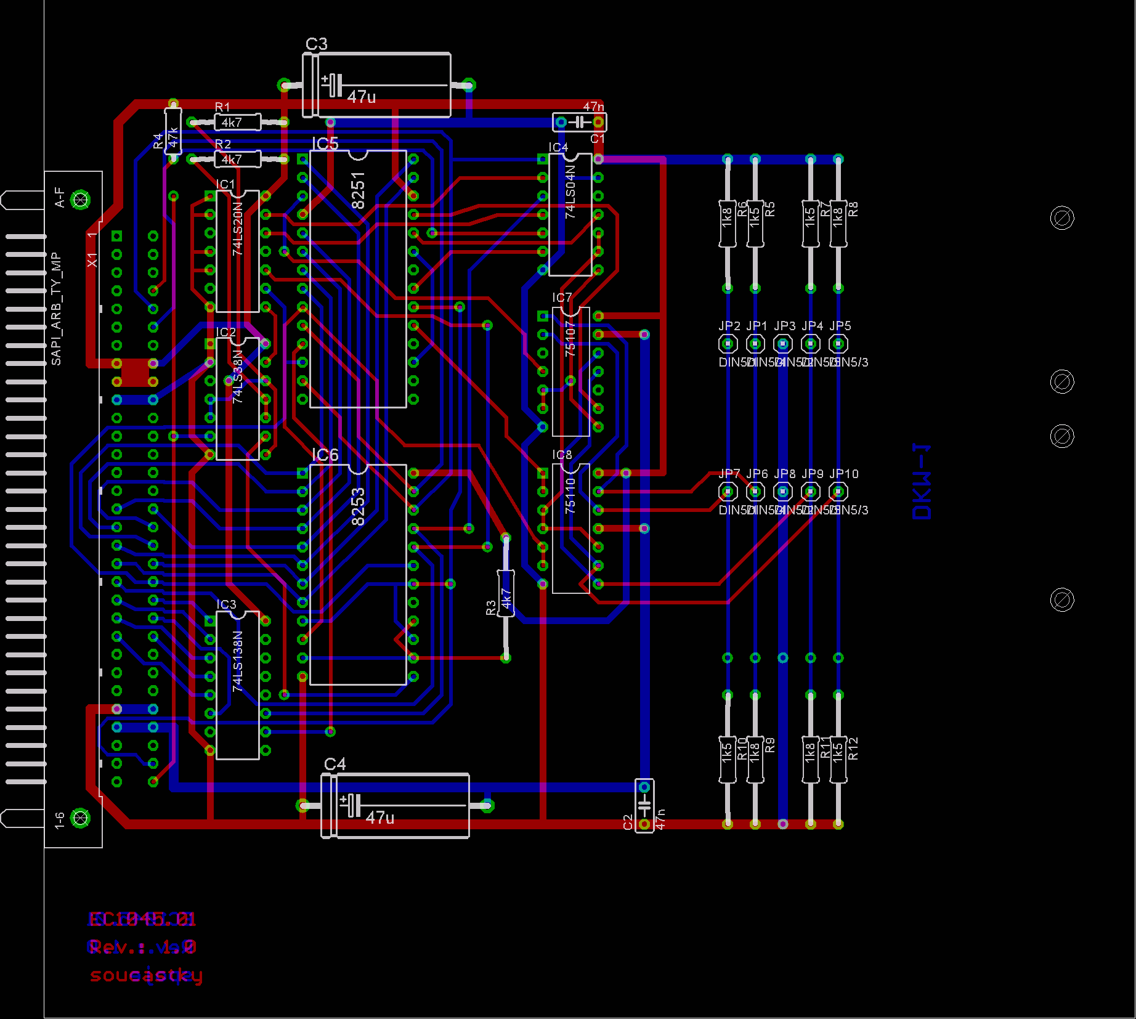The width and height of the screenshot is (1136, 1019).
Task: Click the JP2 jumper pad
Action: pyautogui.click(x=728, y=343)
